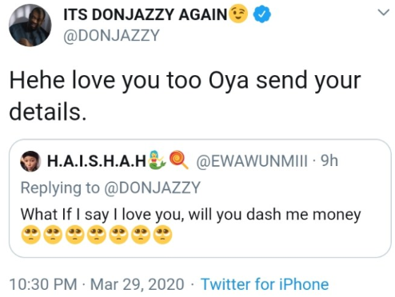
Task: Open the @EWAWUNMIII handle
Action: (252, 161)
